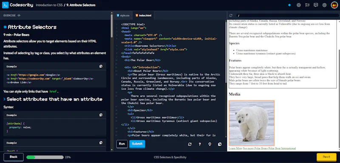Click the CSS file icon on style.css tab
This screenshot has height=163, width=340.
(x=118, y=15)
